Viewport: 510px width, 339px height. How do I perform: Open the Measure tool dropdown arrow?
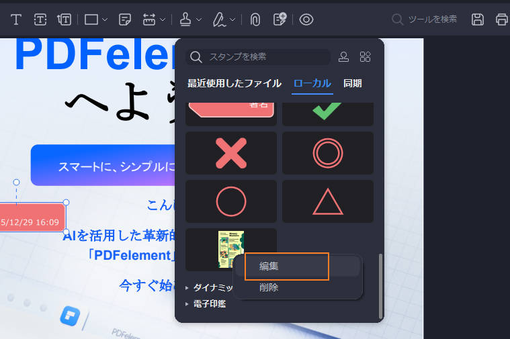point(163,19)
